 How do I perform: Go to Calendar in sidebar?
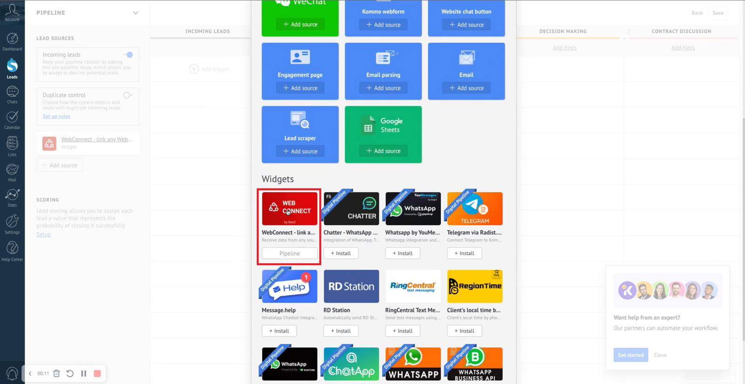tap(12, 120)
